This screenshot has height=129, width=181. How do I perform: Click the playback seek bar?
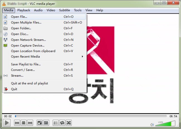click(91, 116)
